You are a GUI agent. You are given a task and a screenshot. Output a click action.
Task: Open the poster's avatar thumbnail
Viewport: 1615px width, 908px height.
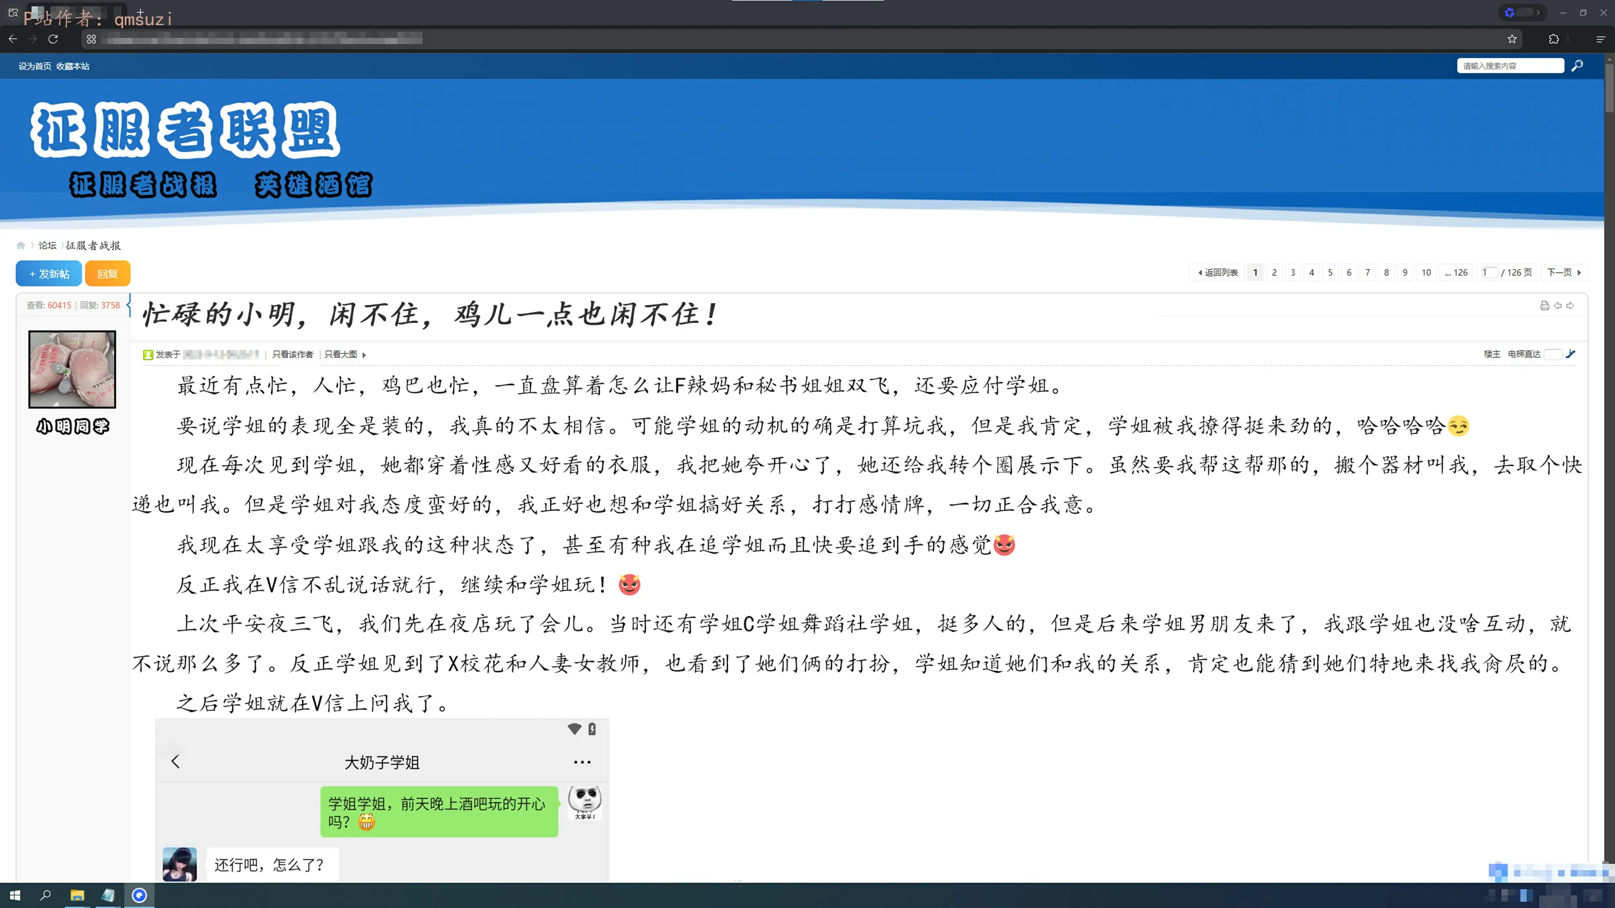click(72, 369)
